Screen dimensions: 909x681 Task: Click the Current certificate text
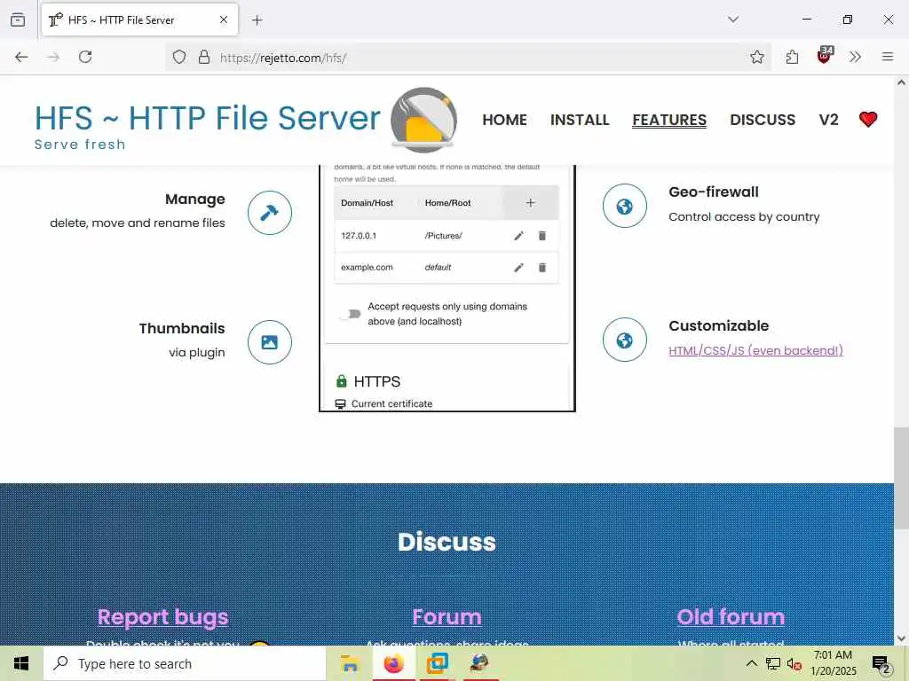coord(391,403)
